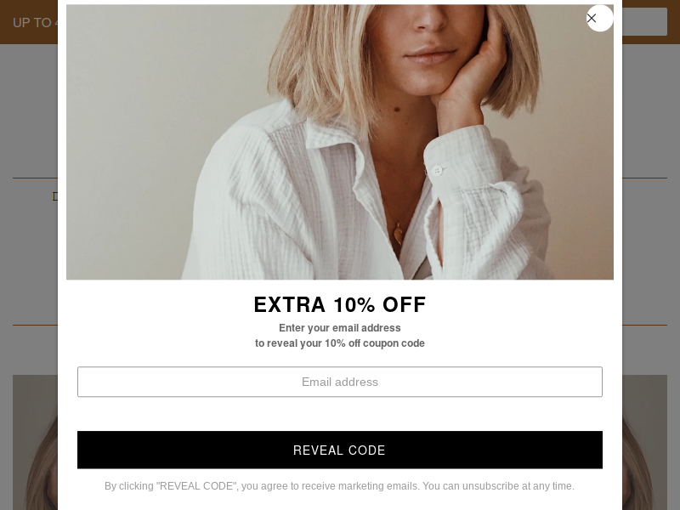Image resolution: width=680 pixels, height=510 pixels.
Task: Click the "UP TO" sale banner text
Action: coord(32,23)
